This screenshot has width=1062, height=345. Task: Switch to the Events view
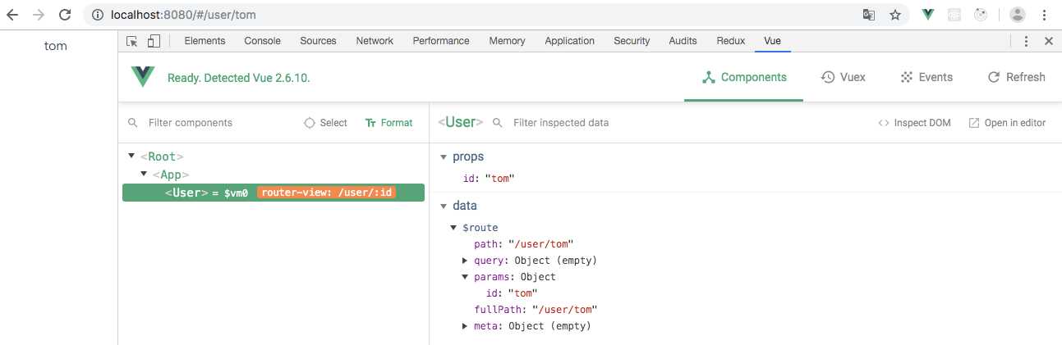click(926, 78)
